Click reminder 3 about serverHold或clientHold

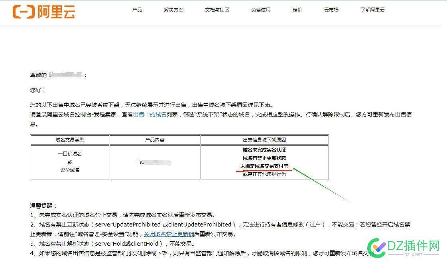pos(112,244)
